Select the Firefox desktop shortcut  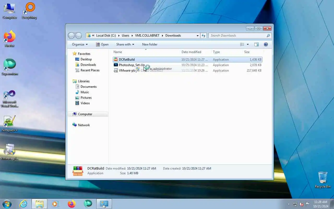coord(10,39)
